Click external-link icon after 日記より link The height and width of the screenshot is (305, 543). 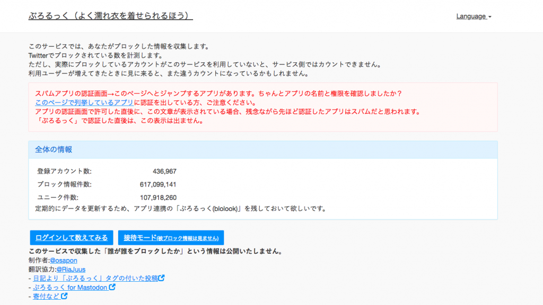161,278
